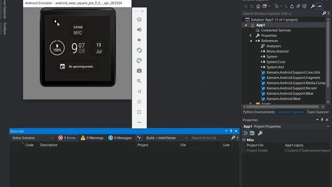The width and height of the screenshot is (332, 187).
Task: Take an emulator screenshot with the camera icon
Action: (x=139, y=71)
